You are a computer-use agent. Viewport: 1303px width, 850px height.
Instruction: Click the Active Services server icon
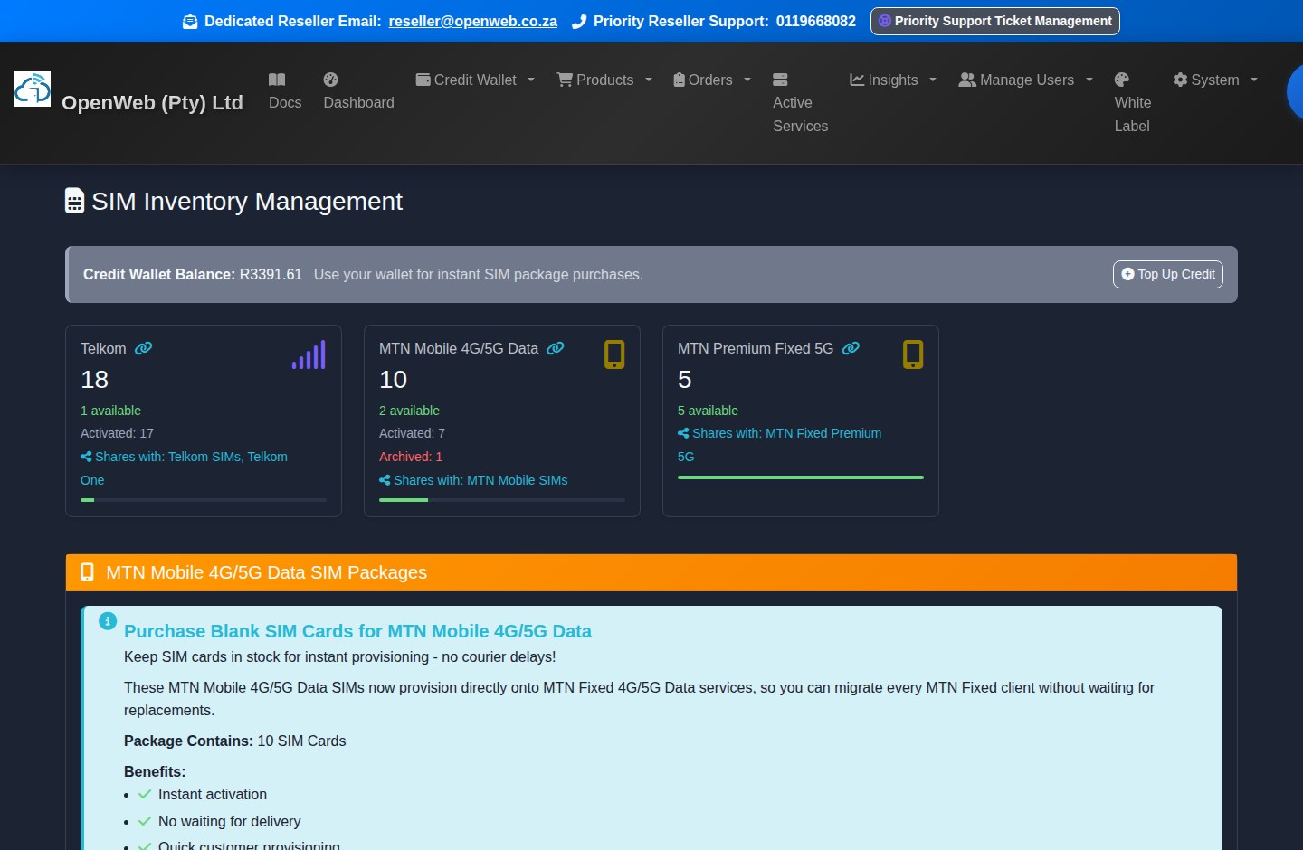coord(780,80)
